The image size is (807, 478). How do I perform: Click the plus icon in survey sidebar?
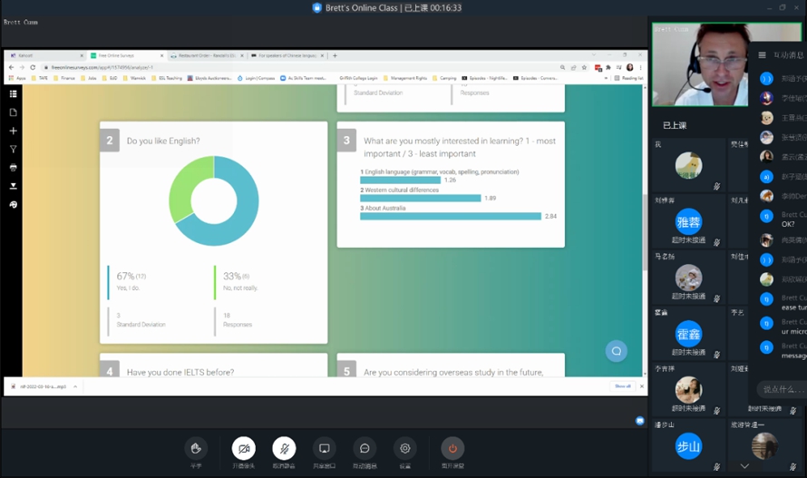point(13,132)
